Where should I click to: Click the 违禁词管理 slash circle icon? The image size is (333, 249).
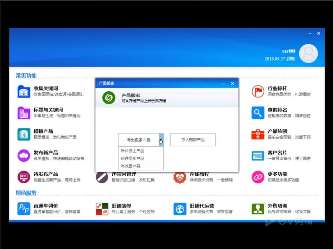(x=102, y=177)
